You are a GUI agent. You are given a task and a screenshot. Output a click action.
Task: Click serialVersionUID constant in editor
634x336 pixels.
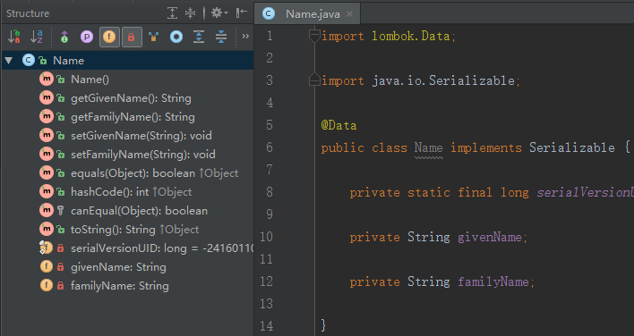click(x=585, y=192)
